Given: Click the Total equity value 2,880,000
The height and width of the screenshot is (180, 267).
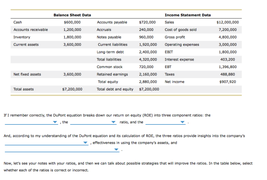Looking at the screenshot, I should (148, 82).
